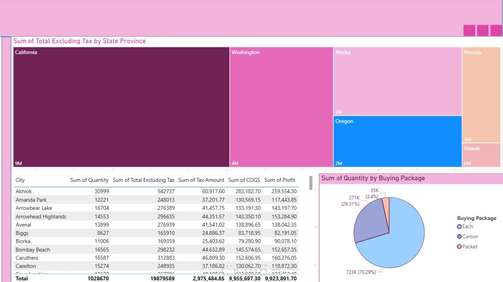The image size is (503, 282).
Task: Click total quantity '1028670'
Action: [x=97, y=278]
